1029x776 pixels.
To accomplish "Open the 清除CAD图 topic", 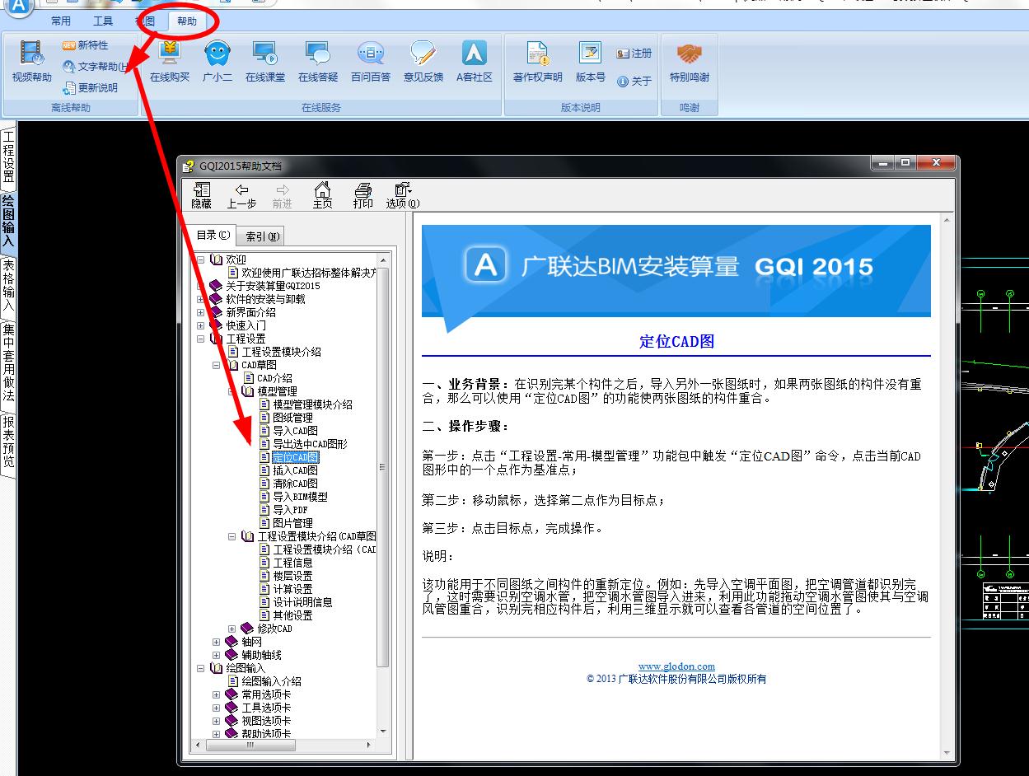I will click(x=295, y=484).
